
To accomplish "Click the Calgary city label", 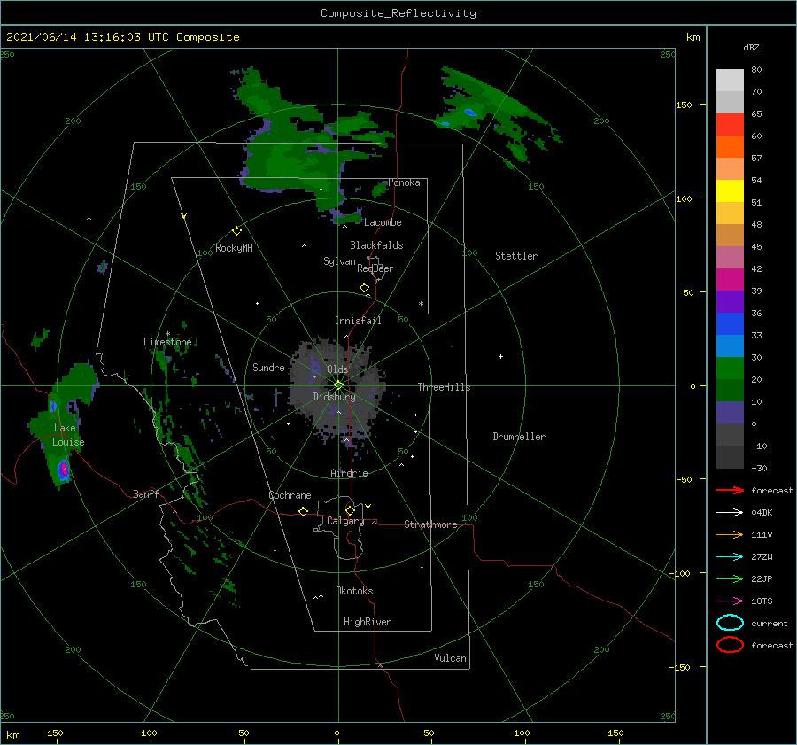I will pyautogui.click(x=345, y=521).
